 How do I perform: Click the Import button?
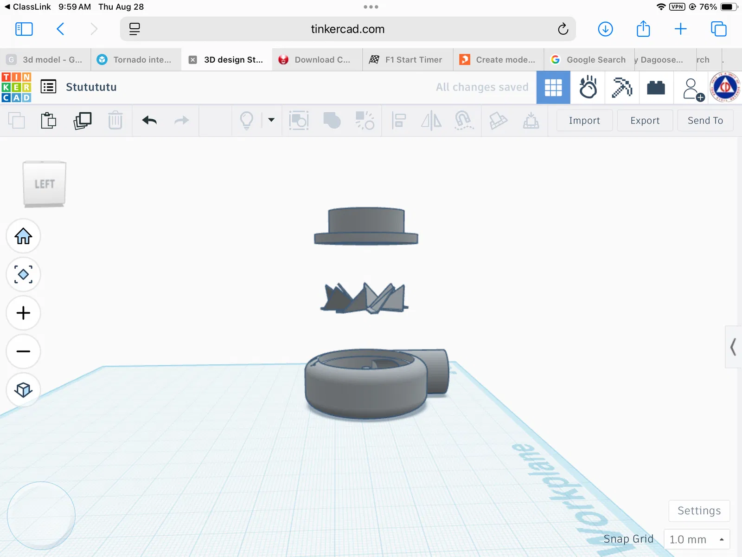coord(584,121)
